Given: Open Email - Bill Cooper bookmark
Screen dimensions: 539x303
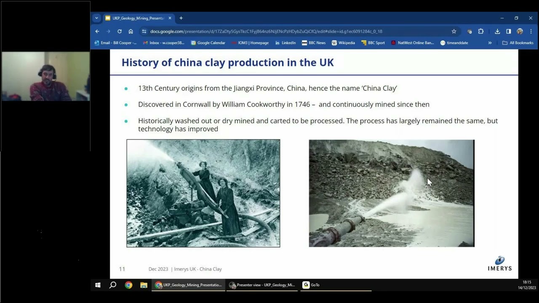Looking at the screenshot, I should coord(115,43).
